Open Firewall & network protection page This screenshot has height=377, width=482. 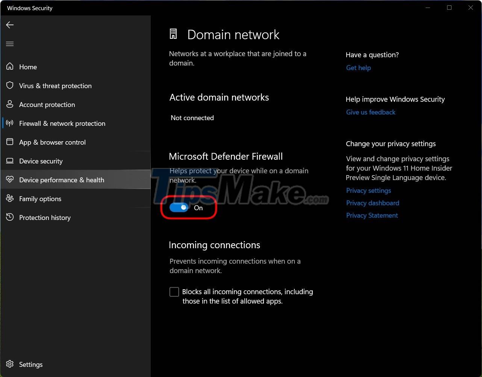(75, 123)
